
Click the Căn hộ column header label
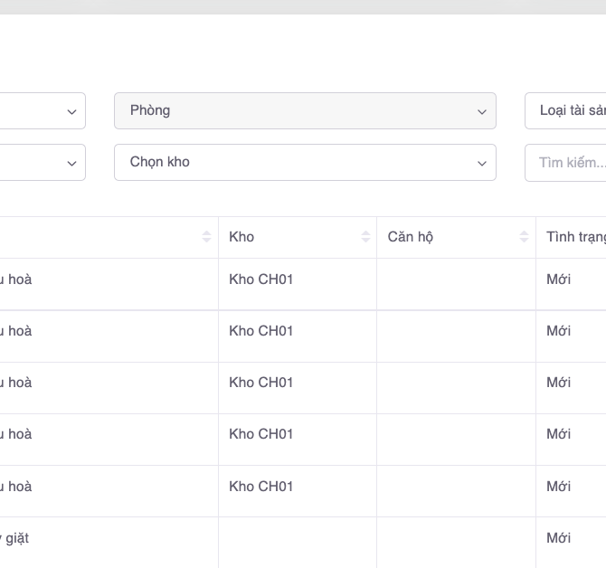click(x=411, y=237)
